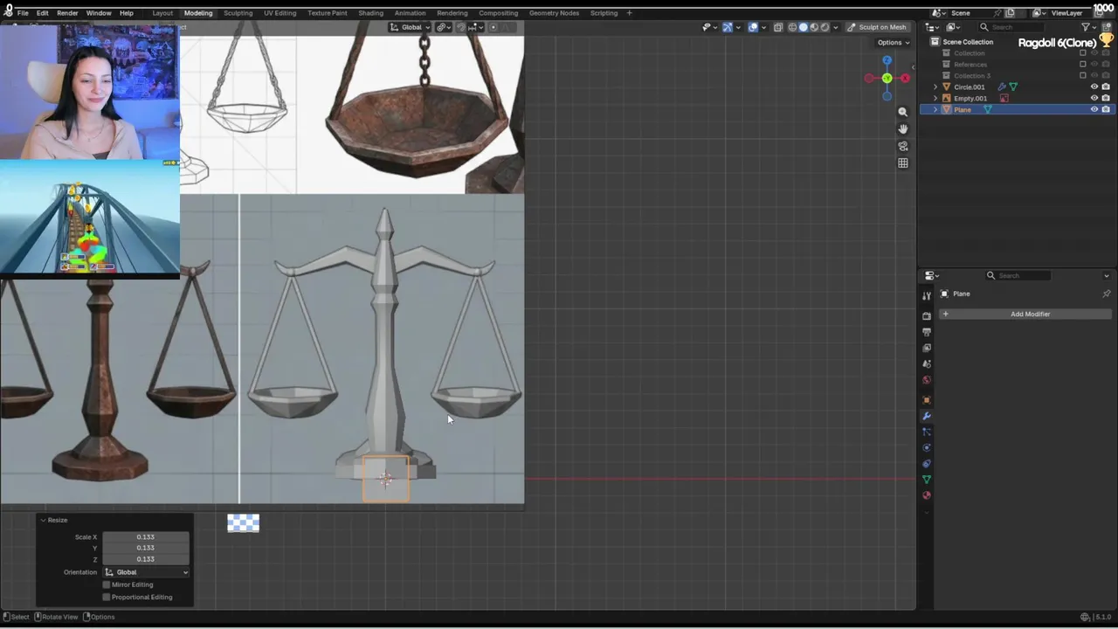Open the Object Data green triangle tab
The width and height of the screenshot is (1118, 629).
click(x=927, y=479)
